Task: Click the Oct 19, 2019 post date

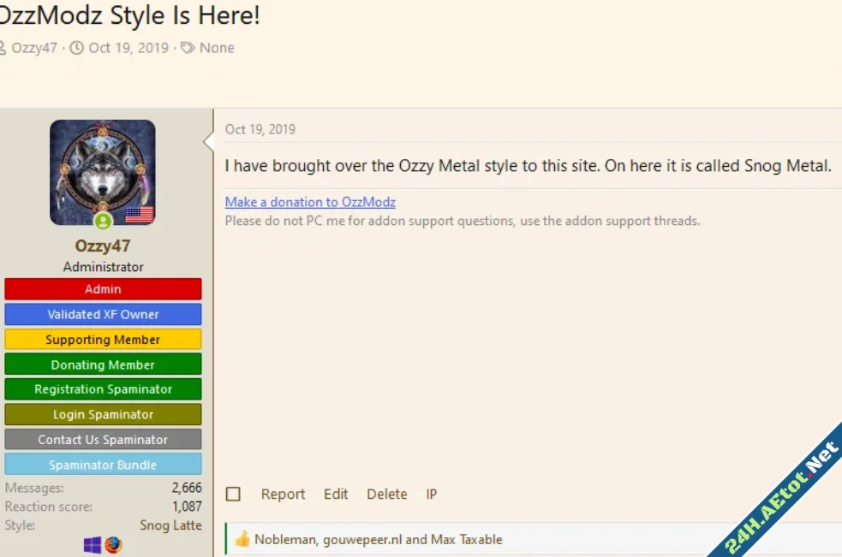Action: (260, 130)
